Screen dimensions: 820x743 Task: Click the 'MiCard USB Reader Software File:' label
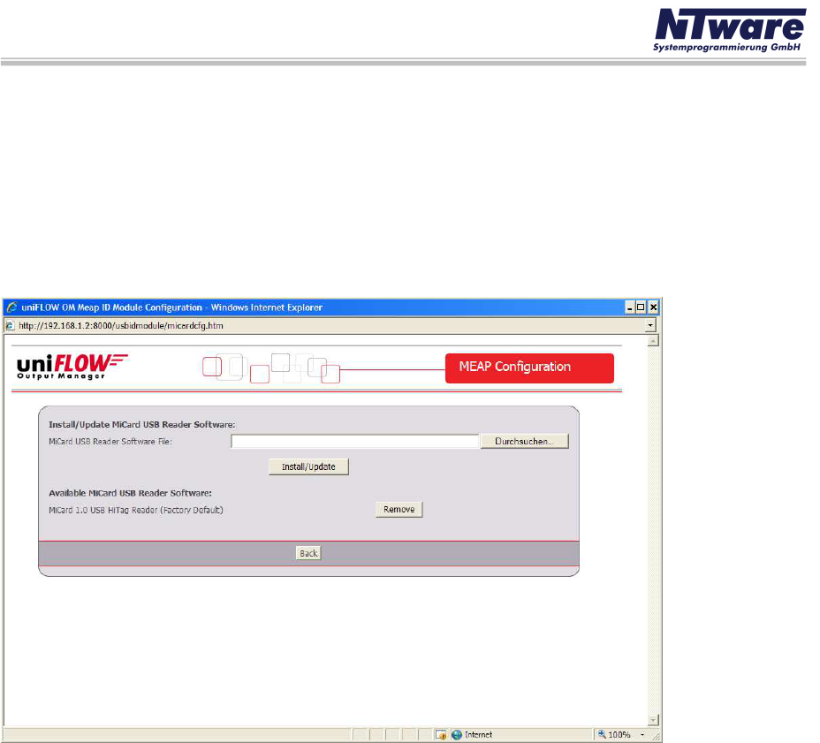pos(110,442)
